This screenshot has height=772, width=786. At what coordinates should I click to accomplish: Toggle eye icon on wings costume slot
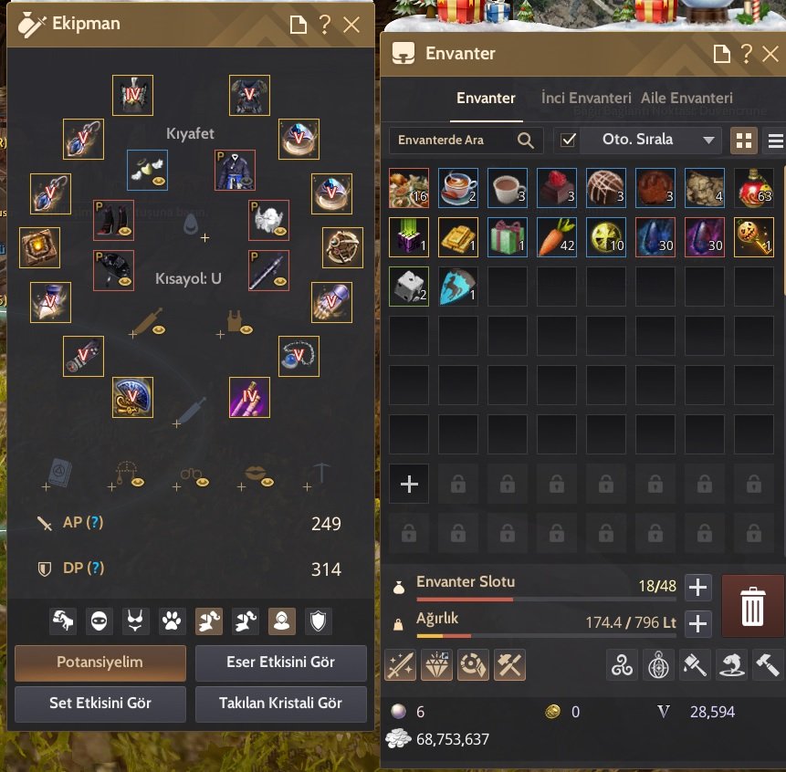(160, 181)
